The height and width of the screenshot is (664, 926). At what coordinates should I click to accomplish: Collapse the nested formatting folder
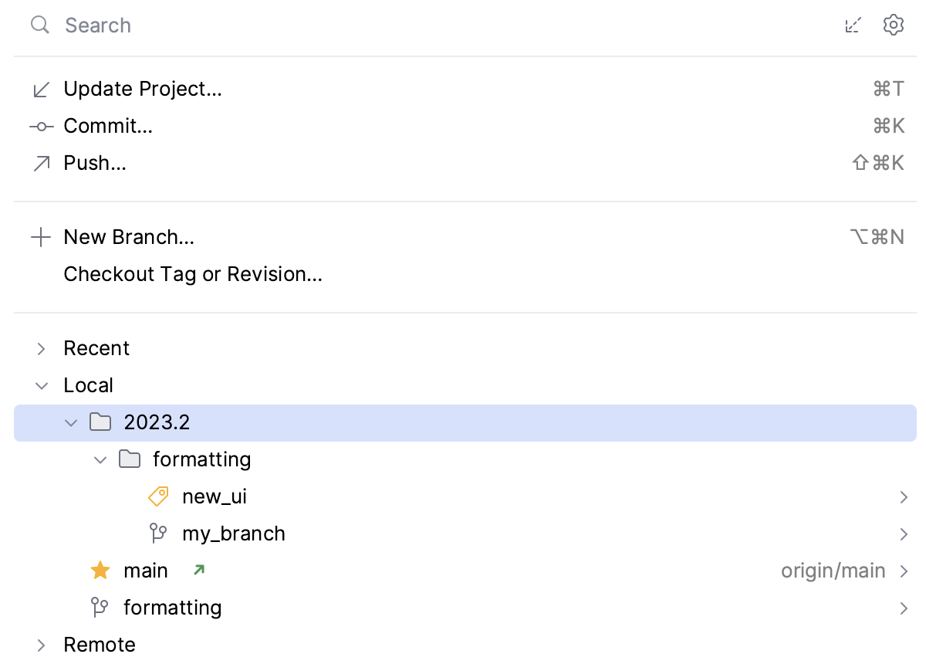coord(100,460)
